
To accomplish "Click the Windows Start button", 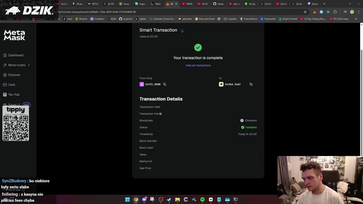I will [128, 199].
